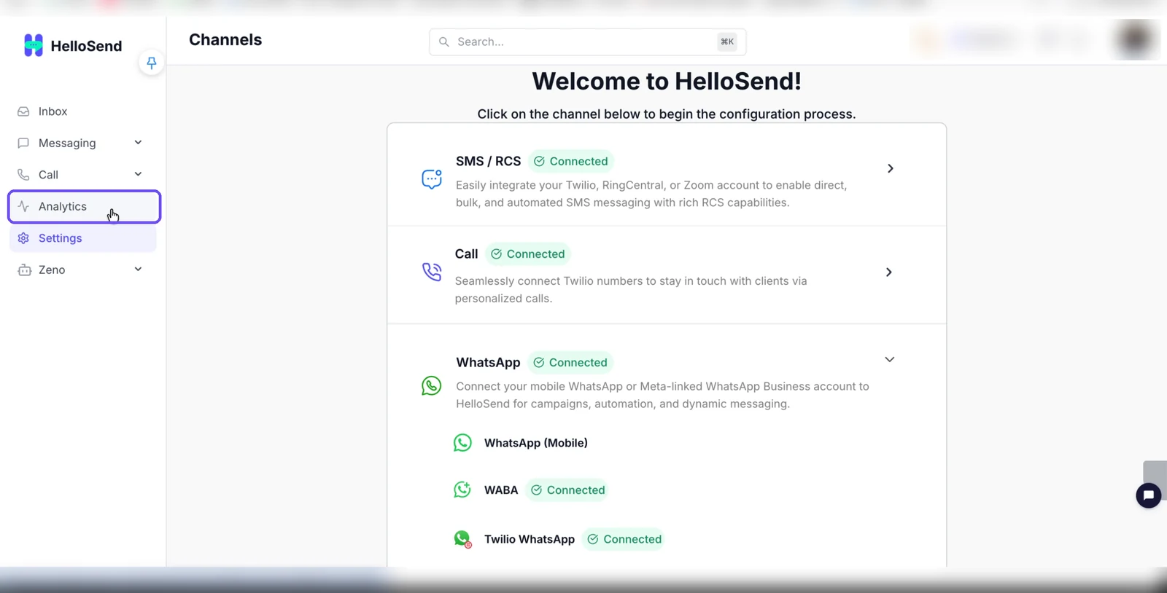This screenshot has height=593, width=1167.
Task: Click the Analytics pulse icon
Action: [x=23, y=206]
